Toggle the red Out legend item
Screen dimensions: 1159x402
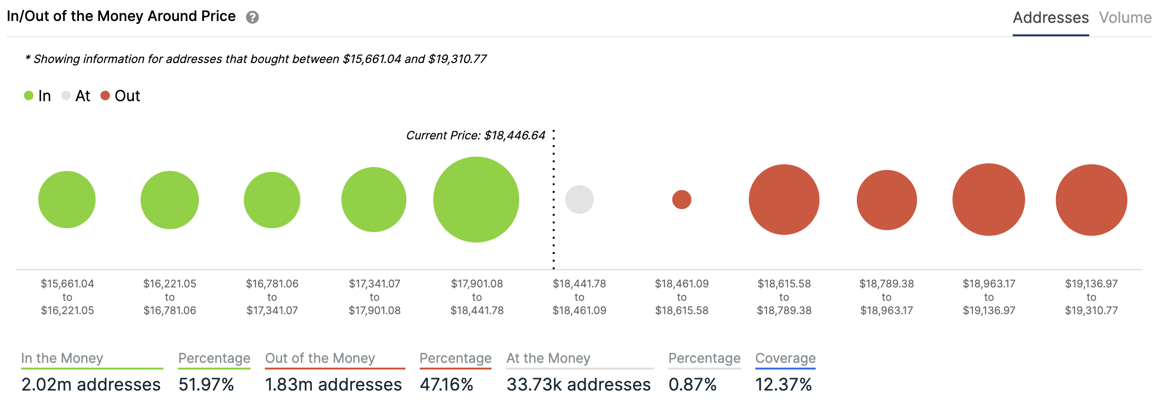click(x=120, y=96)
